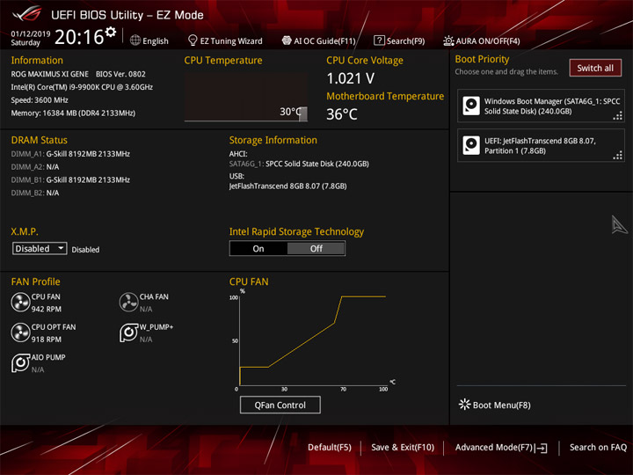633x475 pixels.
Task: Click the Switch all button
Action: point(595,68)
